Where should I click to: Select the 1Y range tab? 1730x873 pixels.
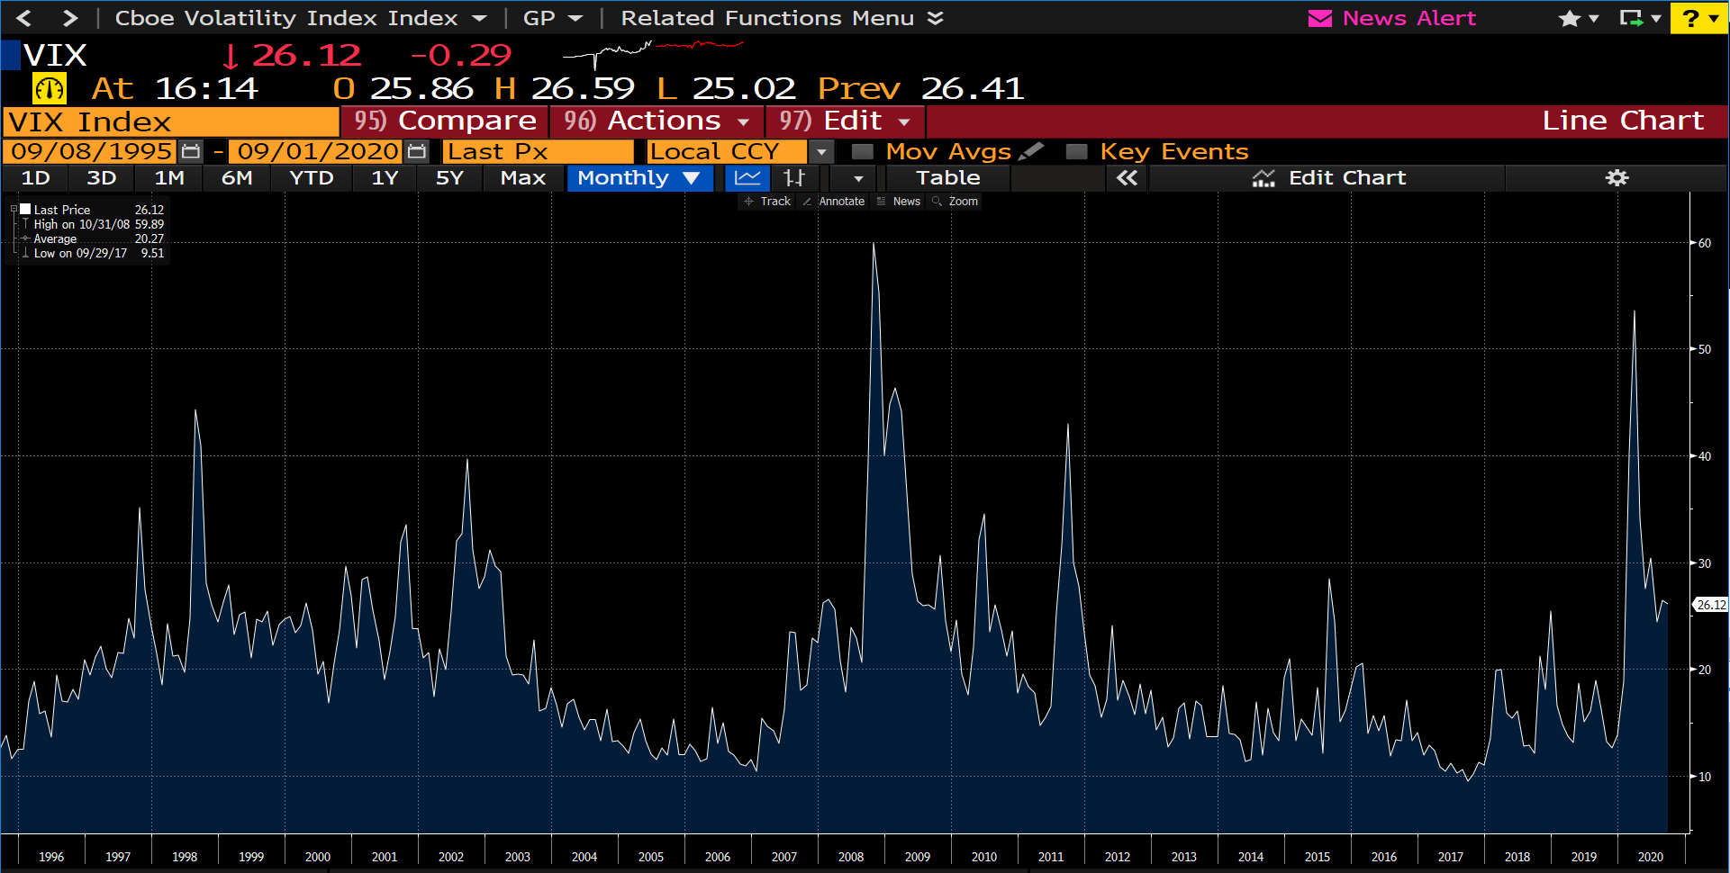(x=385, y=178)
